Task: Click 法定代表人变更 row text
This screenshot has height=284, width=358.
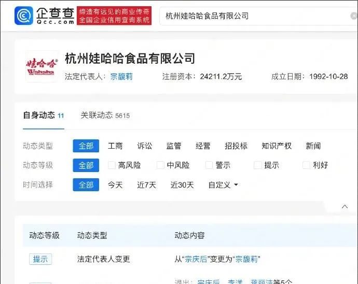Action: (103, 259)
